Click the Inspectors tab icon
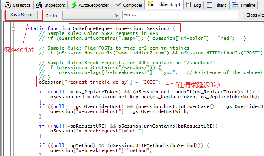Image resolution: width=264 pixels, height=156 pixels. click(39, 5)
